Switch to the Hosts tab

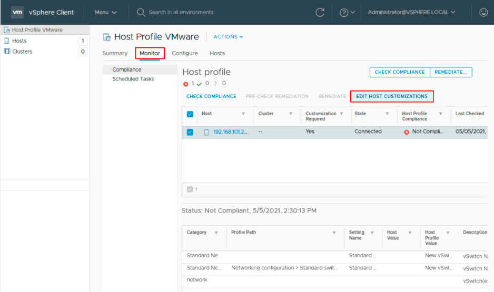coord(217,54)
